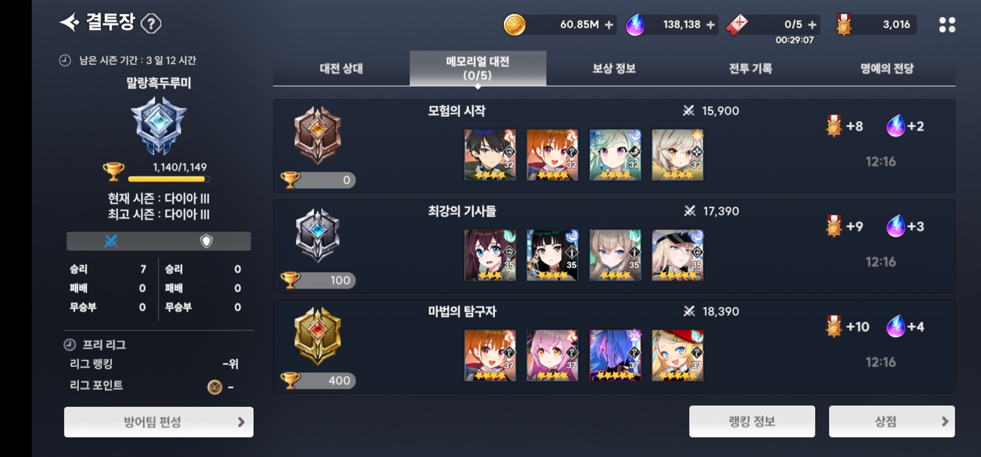Tap the diamond rank emblem under 말랑흑두루미
This screenshot has height=457, width=981.
tap(158, 125)
